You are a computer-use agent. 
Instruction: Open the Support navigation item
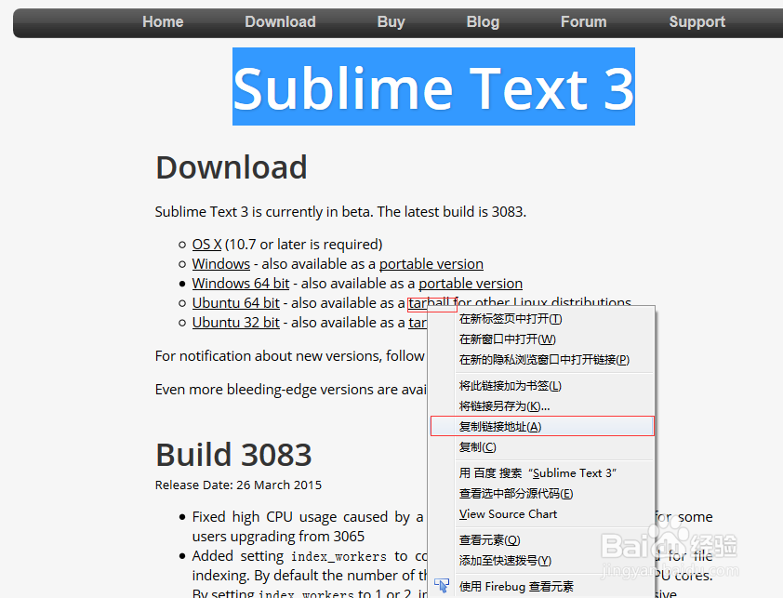[697, 22]
